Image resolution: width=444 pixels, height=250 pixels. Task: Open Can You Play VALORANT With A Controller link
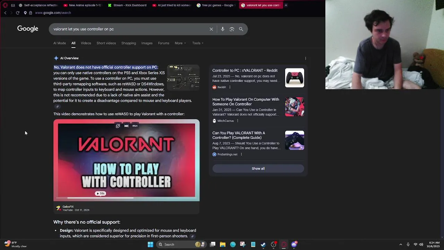(x=239, y=135)
